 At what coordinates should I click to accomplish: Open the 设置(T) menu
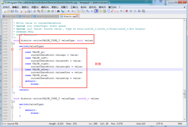[x=64, y=7]
